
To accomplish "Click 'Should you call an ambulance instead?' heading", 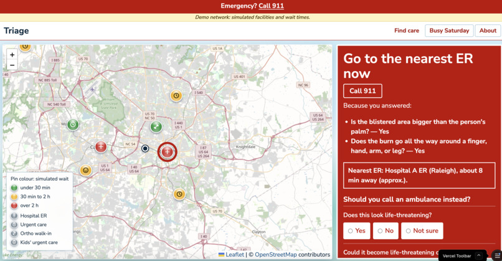I will click(x=407, y=199).
